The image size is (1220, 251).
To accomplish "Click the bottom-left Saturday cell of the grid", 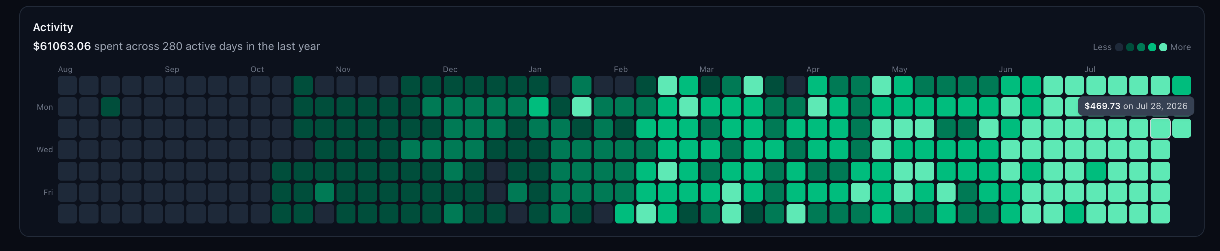I will (x=67, y=214).
